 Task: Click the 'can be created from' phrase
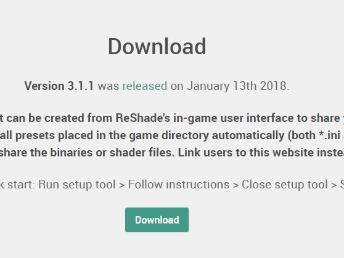click(59, 118)
